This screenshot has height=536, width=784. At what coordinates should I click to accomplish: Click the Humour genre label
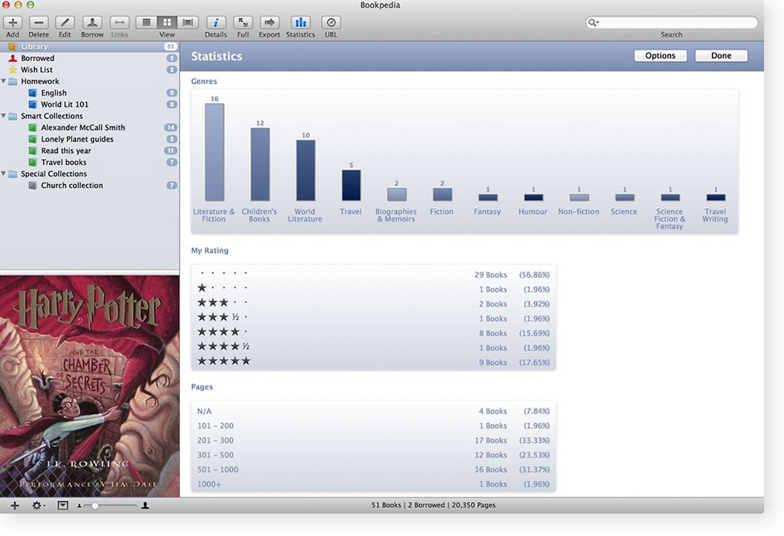(533, 212)
